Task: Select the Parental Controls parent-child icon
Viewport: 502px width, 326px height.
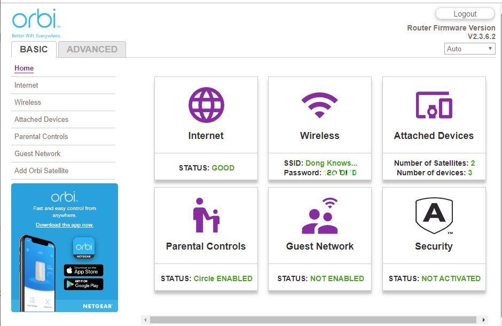Action: pos(206,215)
